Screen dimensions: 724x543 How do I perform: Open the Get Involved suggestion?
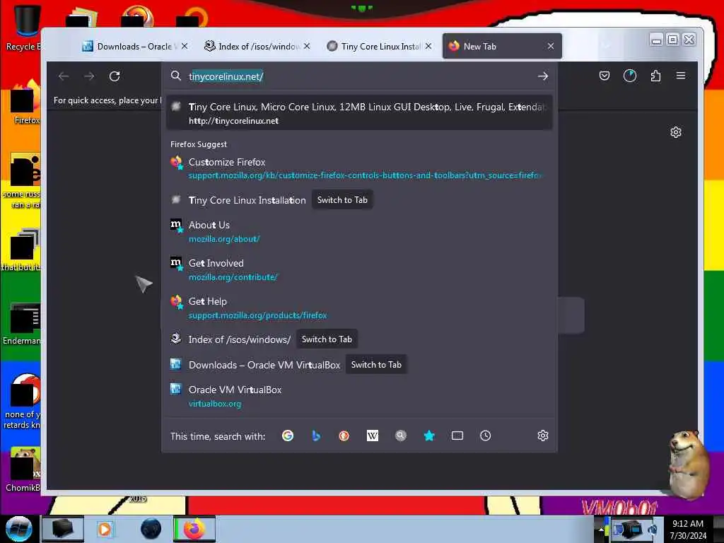tap(359, 269)
